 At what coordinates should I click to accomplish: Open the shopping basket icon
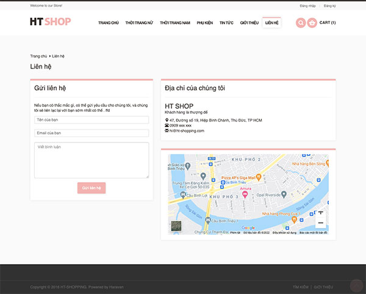pyautogui.click(x=312, y=23)
